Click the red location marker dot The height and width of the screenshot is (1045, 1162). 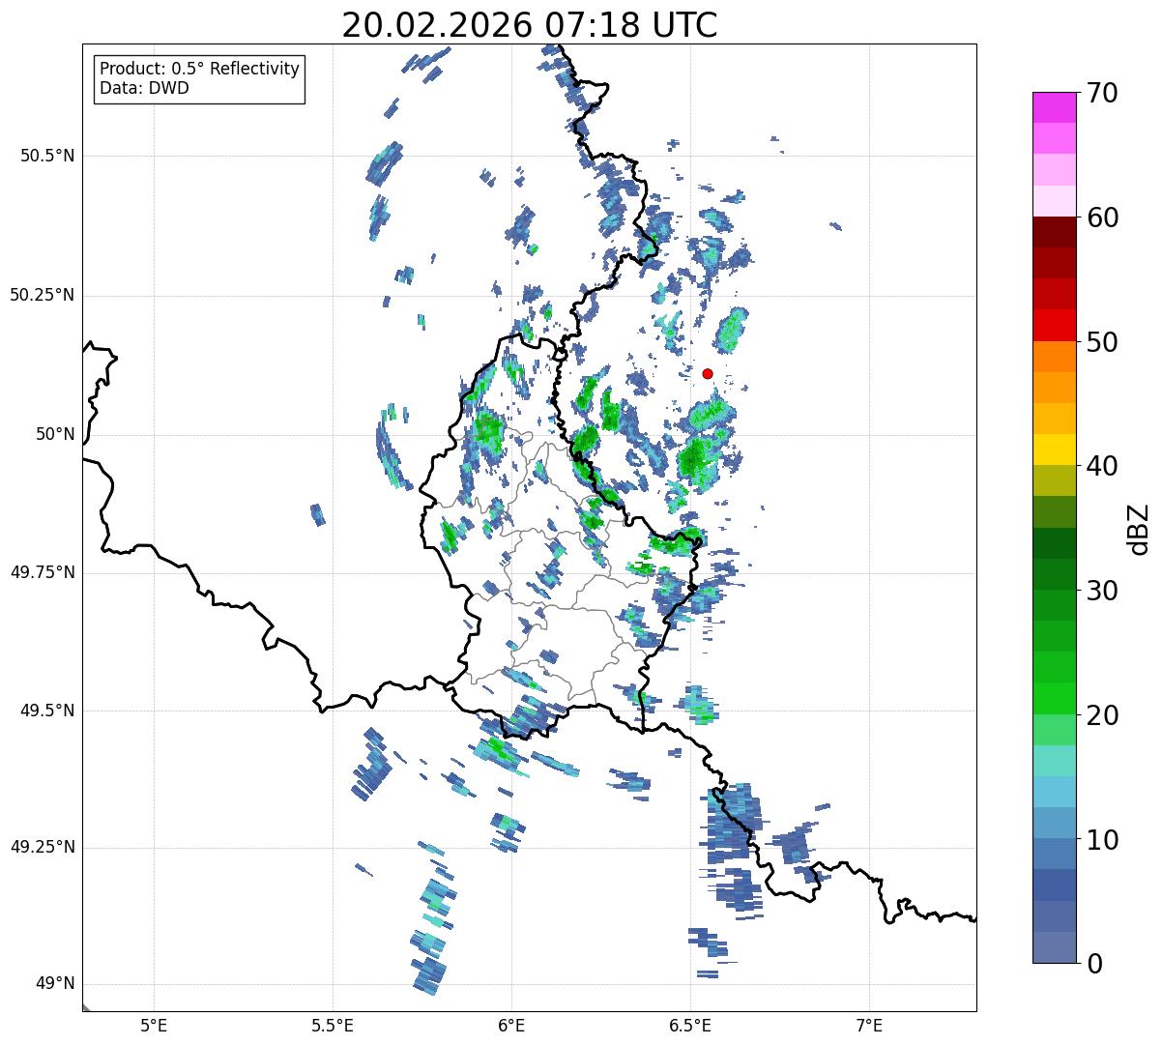coord(708,373)
